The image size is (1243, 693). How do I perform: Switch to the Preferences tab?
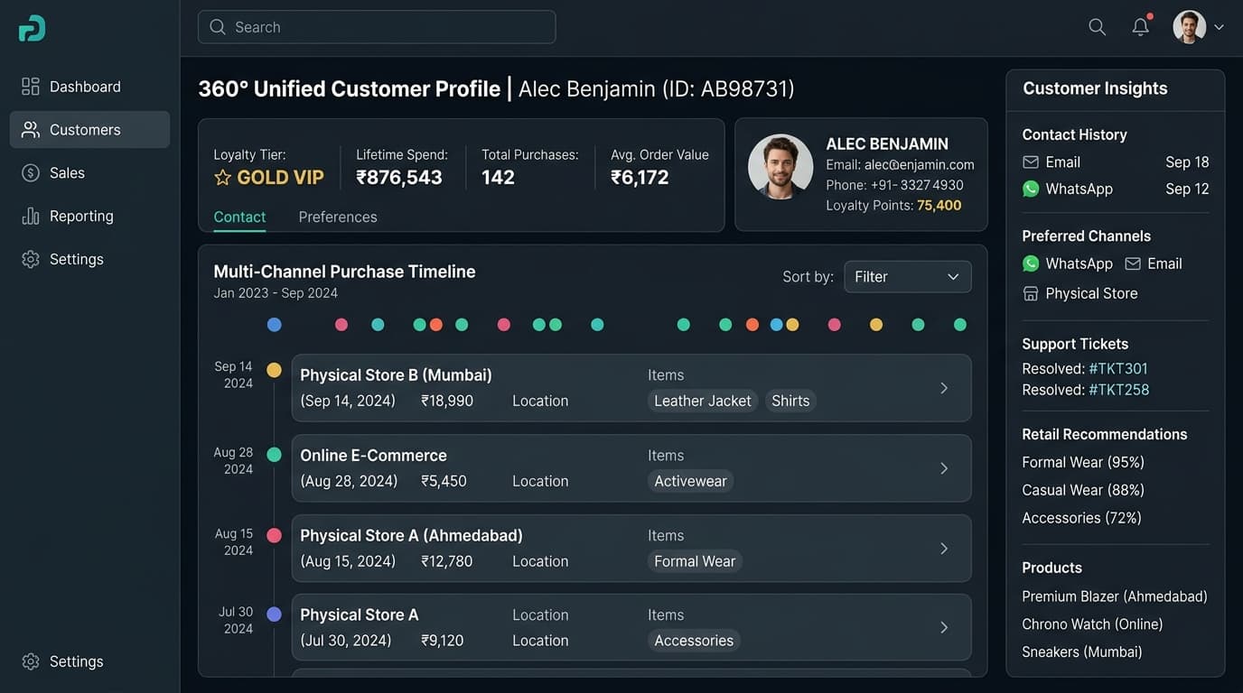338,217
